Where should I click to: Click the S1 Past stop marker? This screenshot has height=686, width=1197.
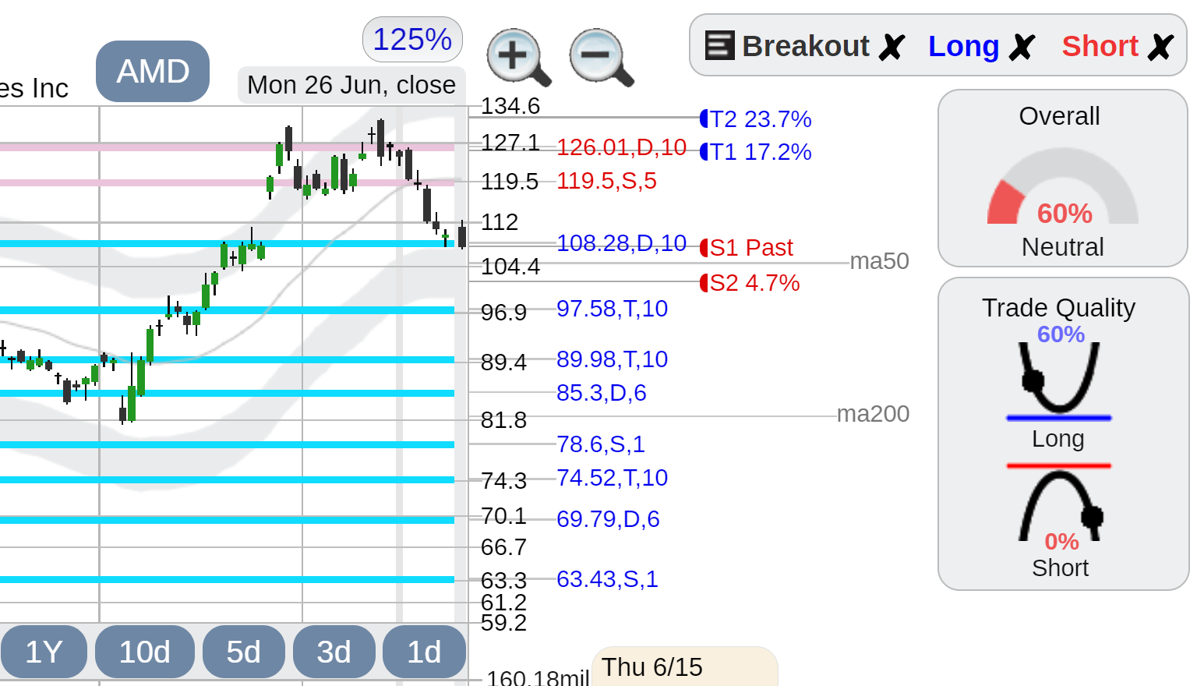click(747, 248)
